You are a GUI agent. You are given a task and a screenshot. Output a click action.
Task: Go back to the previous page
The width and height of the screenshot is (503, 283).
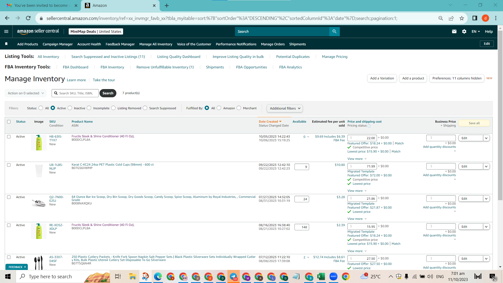click(x=7, y=18)
